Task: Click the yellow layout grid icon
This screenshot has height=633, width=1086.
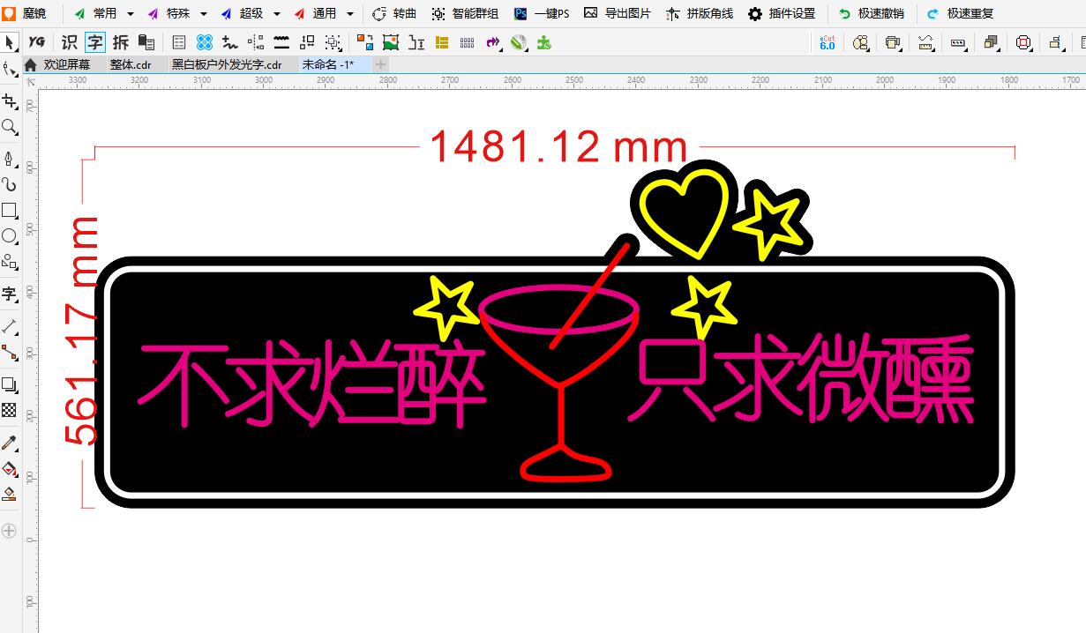Action: (442, 41)
